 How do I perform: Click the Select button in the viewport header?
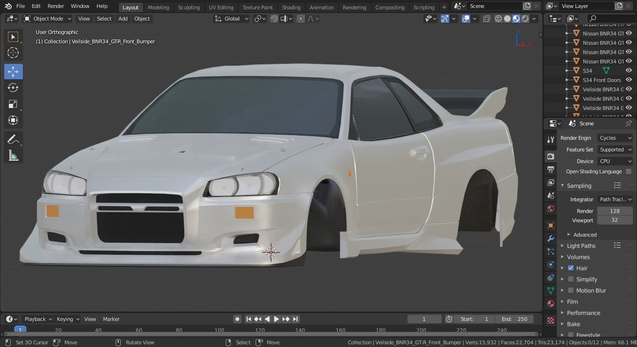tap(104, 19)
